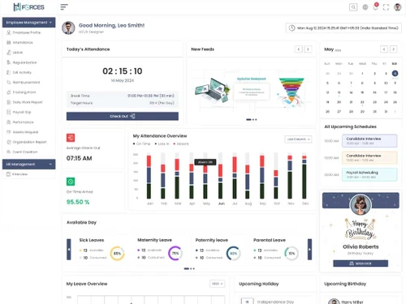The height and width of the screenshot is (304, 406).
Task: Open the Payroll Scheduling schedule card
Action: 369,174
